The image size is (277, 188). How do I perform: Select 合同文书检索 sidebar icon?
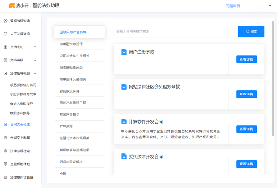point(6,124)
